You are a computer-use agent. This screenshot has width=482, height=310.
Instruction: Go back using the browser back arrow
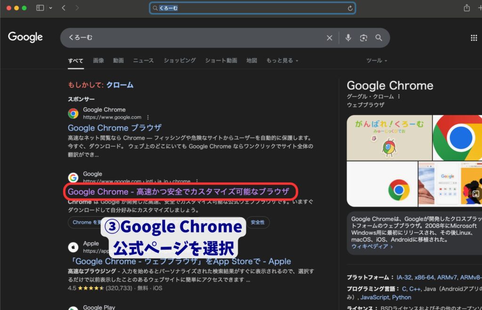(64, 8)
